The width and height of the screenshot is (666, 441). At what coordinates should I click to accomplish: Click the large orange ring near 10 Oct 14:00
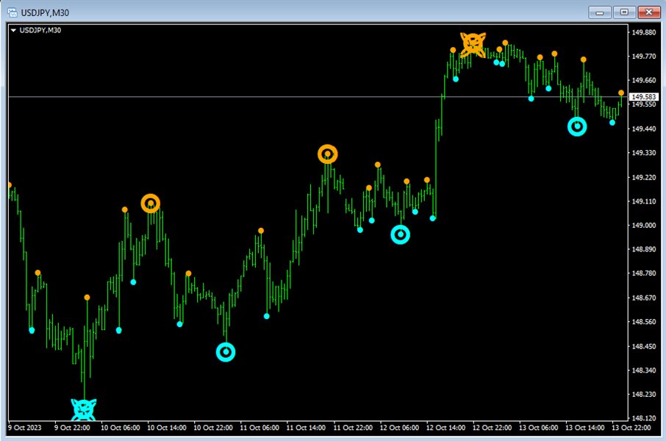pos(151,204)
